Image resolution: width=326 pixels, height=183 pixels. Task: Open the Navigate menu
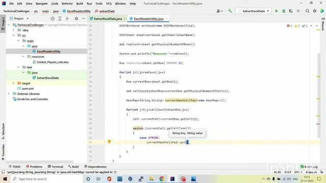[42, 4]
